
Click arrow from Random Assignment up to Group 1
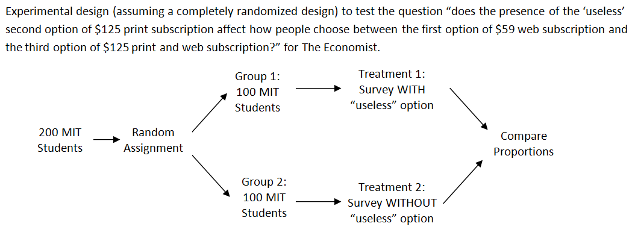(210, 112)
